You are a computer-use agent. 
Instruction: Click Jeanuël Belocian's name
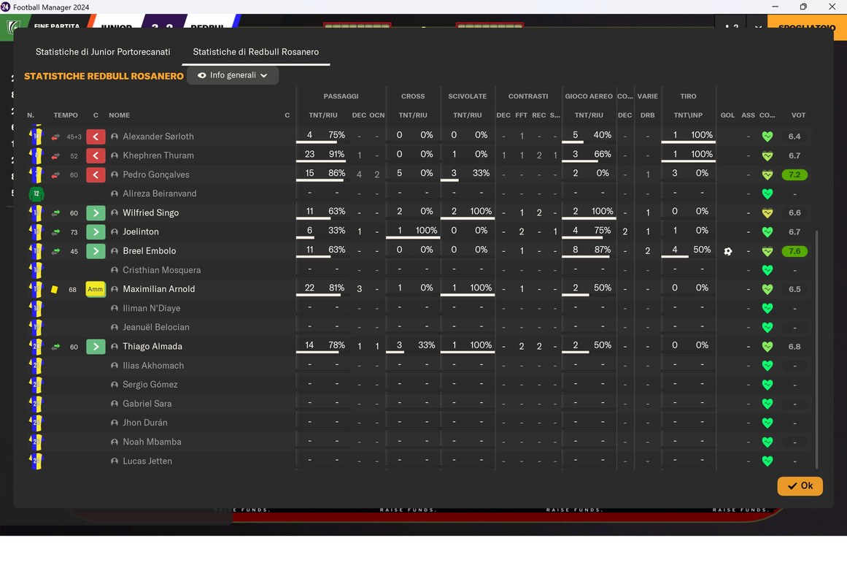pyautogui.click(x=155, y=327)
